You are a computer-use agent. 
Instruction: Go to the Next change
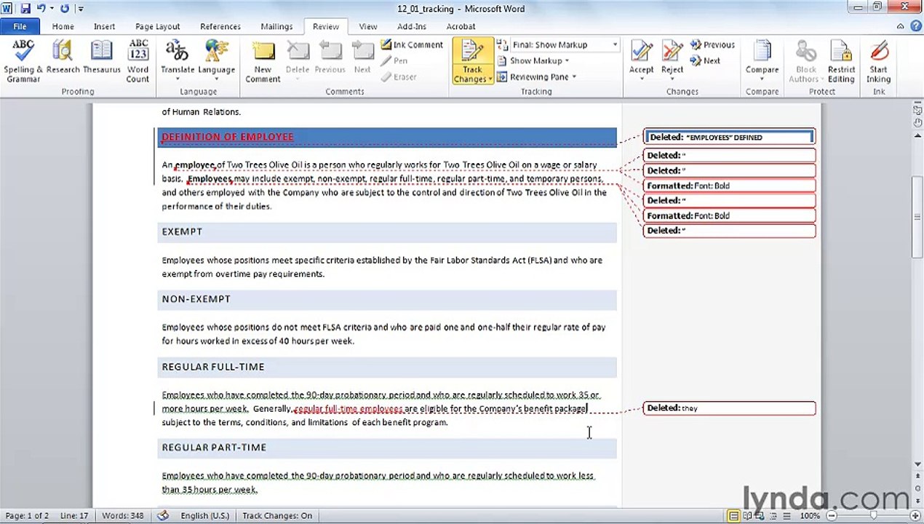pos(705,60)
